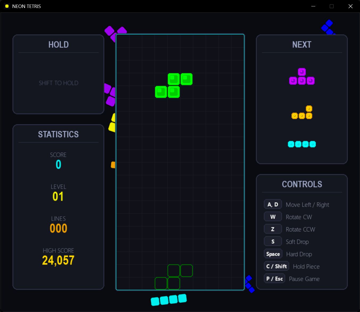Click the W key badge

tap(273, 217)
